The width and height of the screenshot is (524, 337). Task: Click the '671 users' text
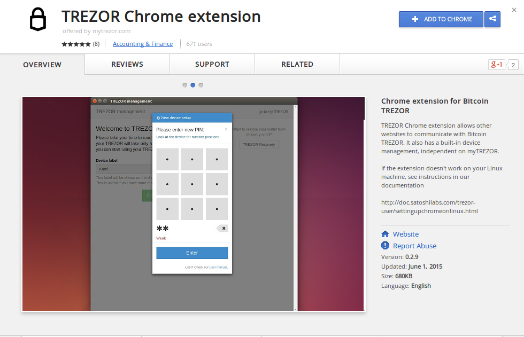[199, 44]
